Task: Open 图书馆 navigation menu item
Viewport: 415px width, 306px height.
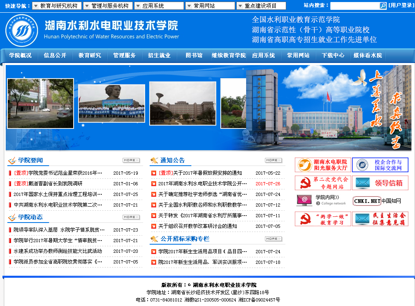Action: pyautogui.click(x=194, y=56)
